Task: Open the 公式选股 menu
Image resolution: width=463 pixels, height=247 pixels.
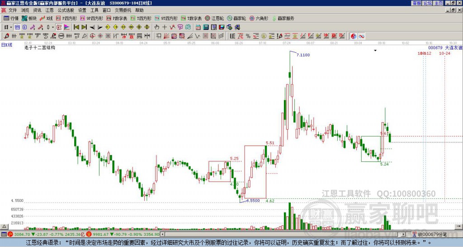Action: point(66,10)
